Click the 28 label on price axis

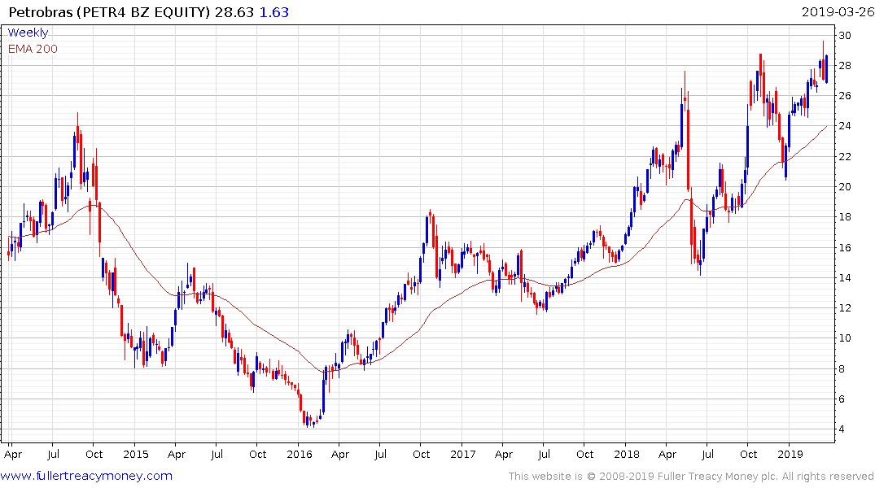coord(845,66)
